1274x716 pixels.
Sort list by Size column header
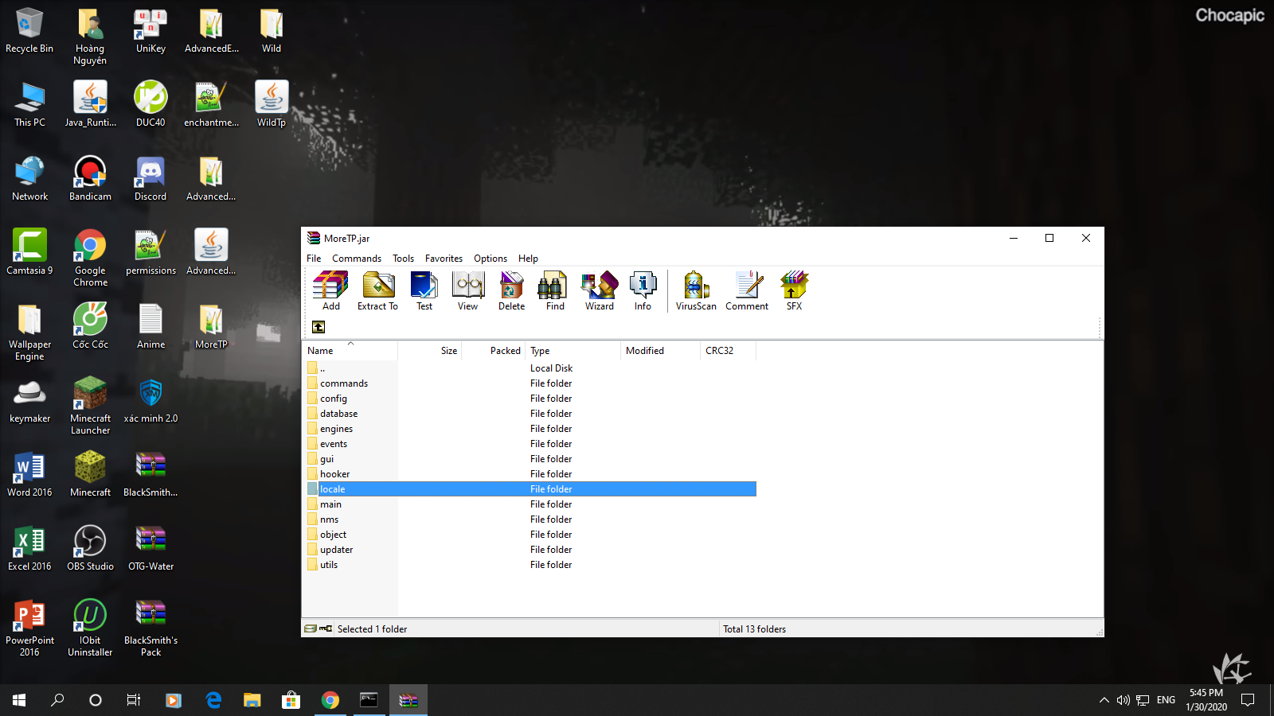pyautogui.click(x=430, y=351)
